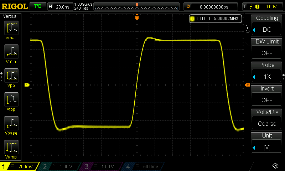The height and width of the screenshot is (171, 285).
Task: Select the Vtop measurement icon
Action: [x=12, y=101]
